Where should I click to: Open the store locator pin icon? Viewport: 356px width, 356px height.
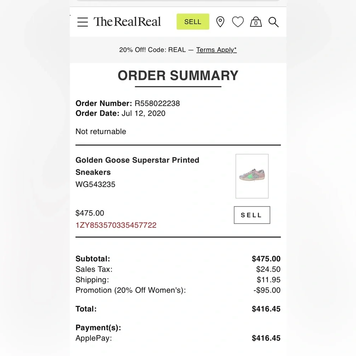[220, 22]
